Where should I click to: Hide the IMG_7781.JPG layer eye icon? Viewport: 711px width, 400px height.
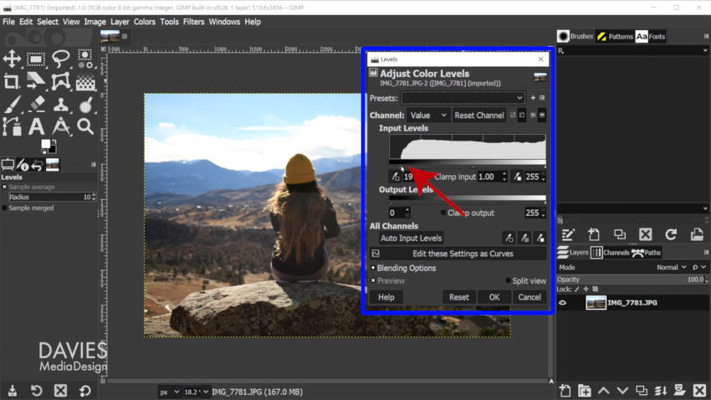562,302
